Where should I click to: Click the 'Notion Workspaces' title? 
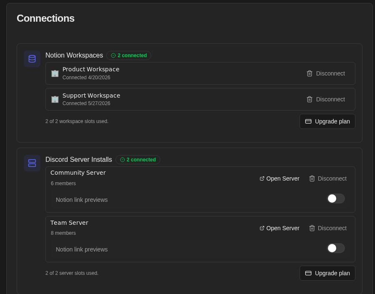(x=74, y=55)
